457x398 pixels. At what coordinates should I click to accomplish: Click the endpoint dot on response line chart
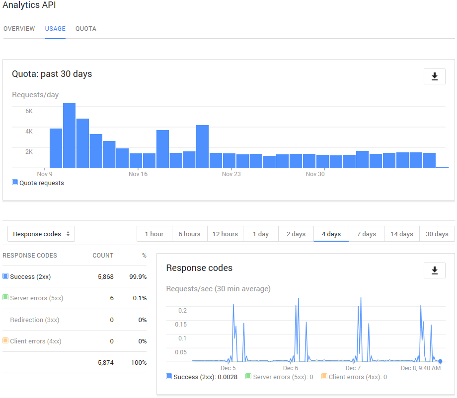440,361
